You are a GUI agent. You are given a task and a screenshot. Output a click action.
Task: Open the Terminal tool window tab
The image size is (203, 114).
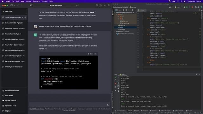[153, 111]
